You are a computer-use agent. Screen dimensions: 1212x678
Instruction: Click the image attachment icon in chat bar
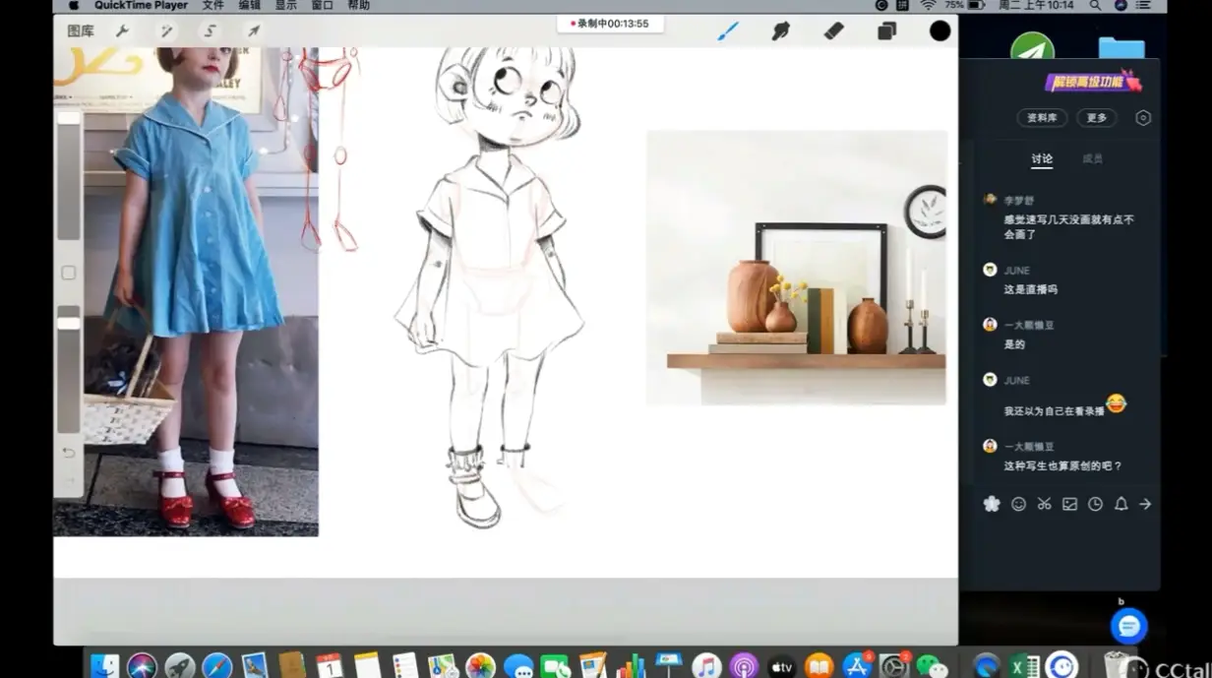(x=1069, y=503)
